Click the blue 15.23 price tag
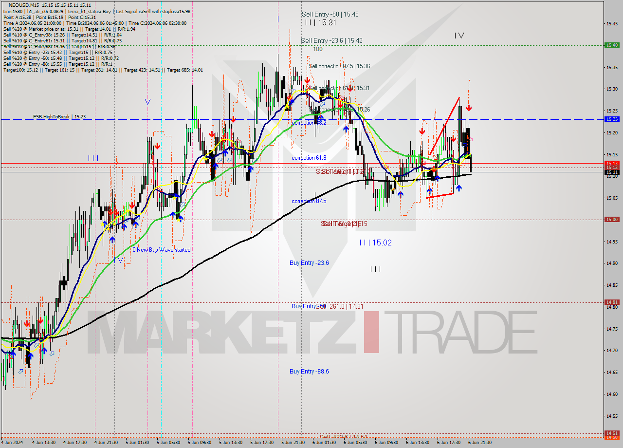Viewport: 623px width, 448px height. point(612,119)
